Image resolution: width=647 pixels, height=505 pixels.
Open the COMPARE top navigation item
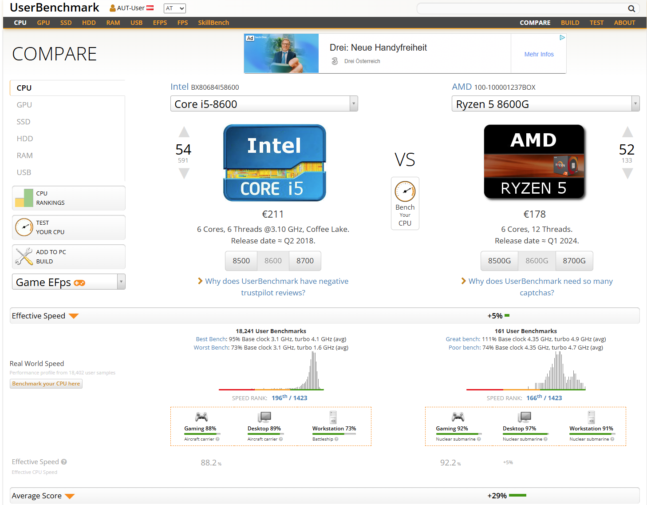click(535, 23)
